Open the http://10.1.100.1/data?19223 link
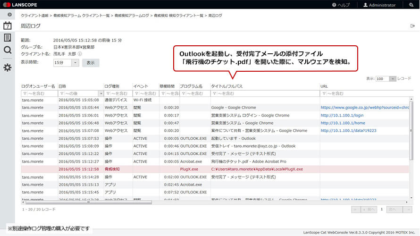 [348, 131]
